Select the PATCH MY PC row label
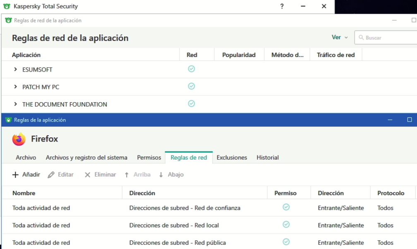 click(x=41, y=87)
